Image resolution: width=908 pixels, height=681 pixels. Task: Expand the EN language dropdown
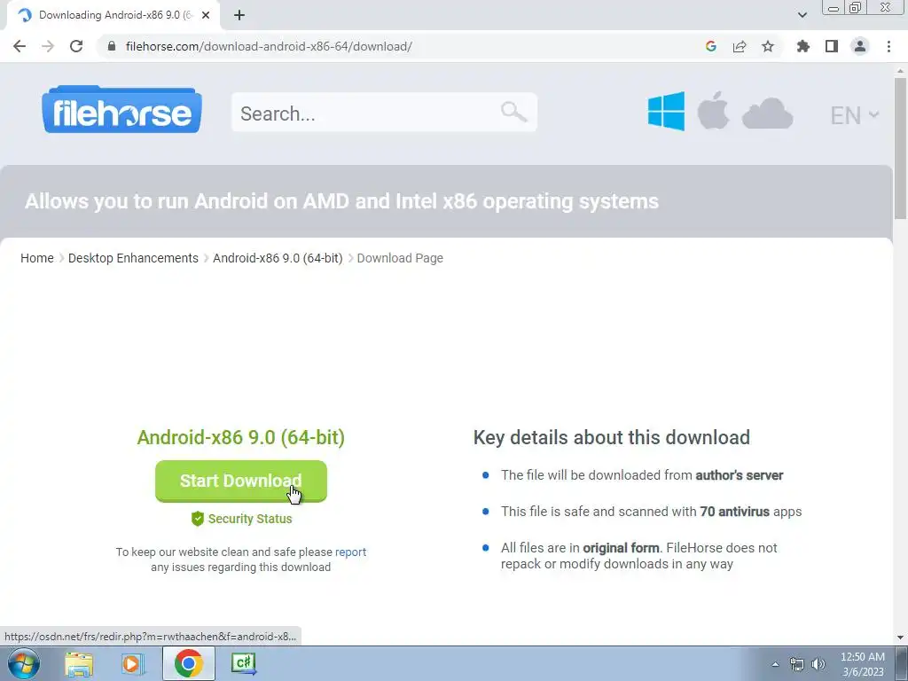[x=854, y=115]
